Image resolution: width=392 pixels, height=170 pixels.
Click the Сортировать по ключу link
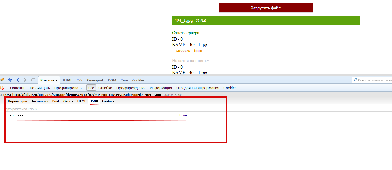point(21,109)
